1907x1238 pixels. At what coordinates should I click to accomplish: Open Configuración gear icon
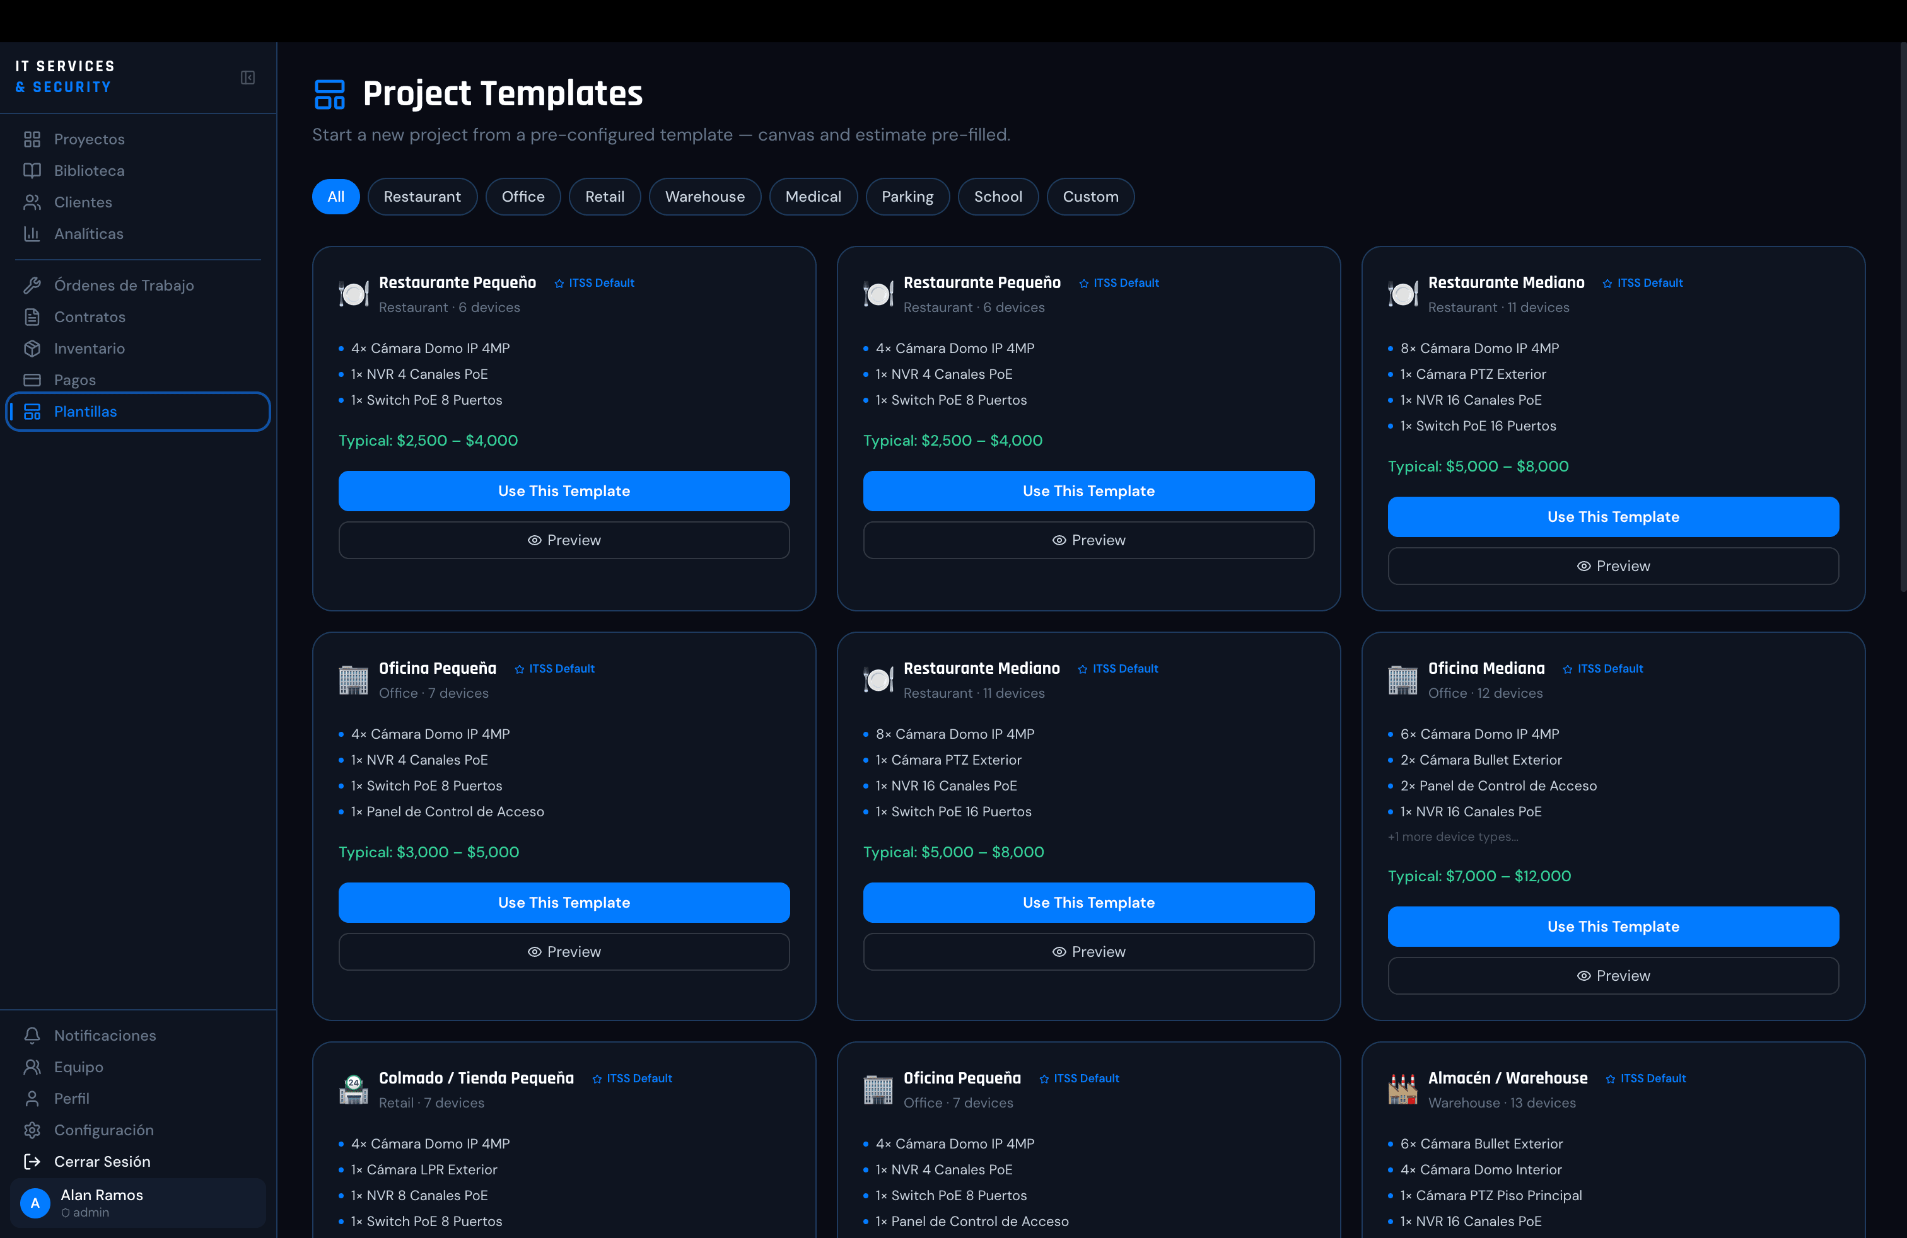(x=32, y=1130)
